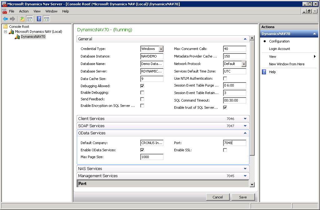Check the Enable SSL checkbox

click(225, 150)
